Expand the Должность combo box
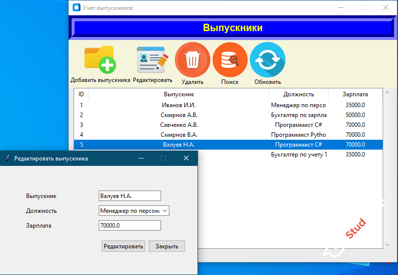Image resolution: width=398 pixels, height=275 pixels. 165,210
